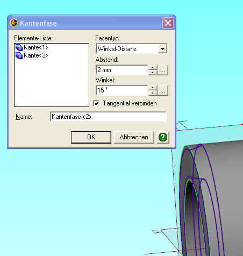Click the Abbrechen button
Image resolution: width=243 pixels, height=256 pixels.
coord(134,137)
